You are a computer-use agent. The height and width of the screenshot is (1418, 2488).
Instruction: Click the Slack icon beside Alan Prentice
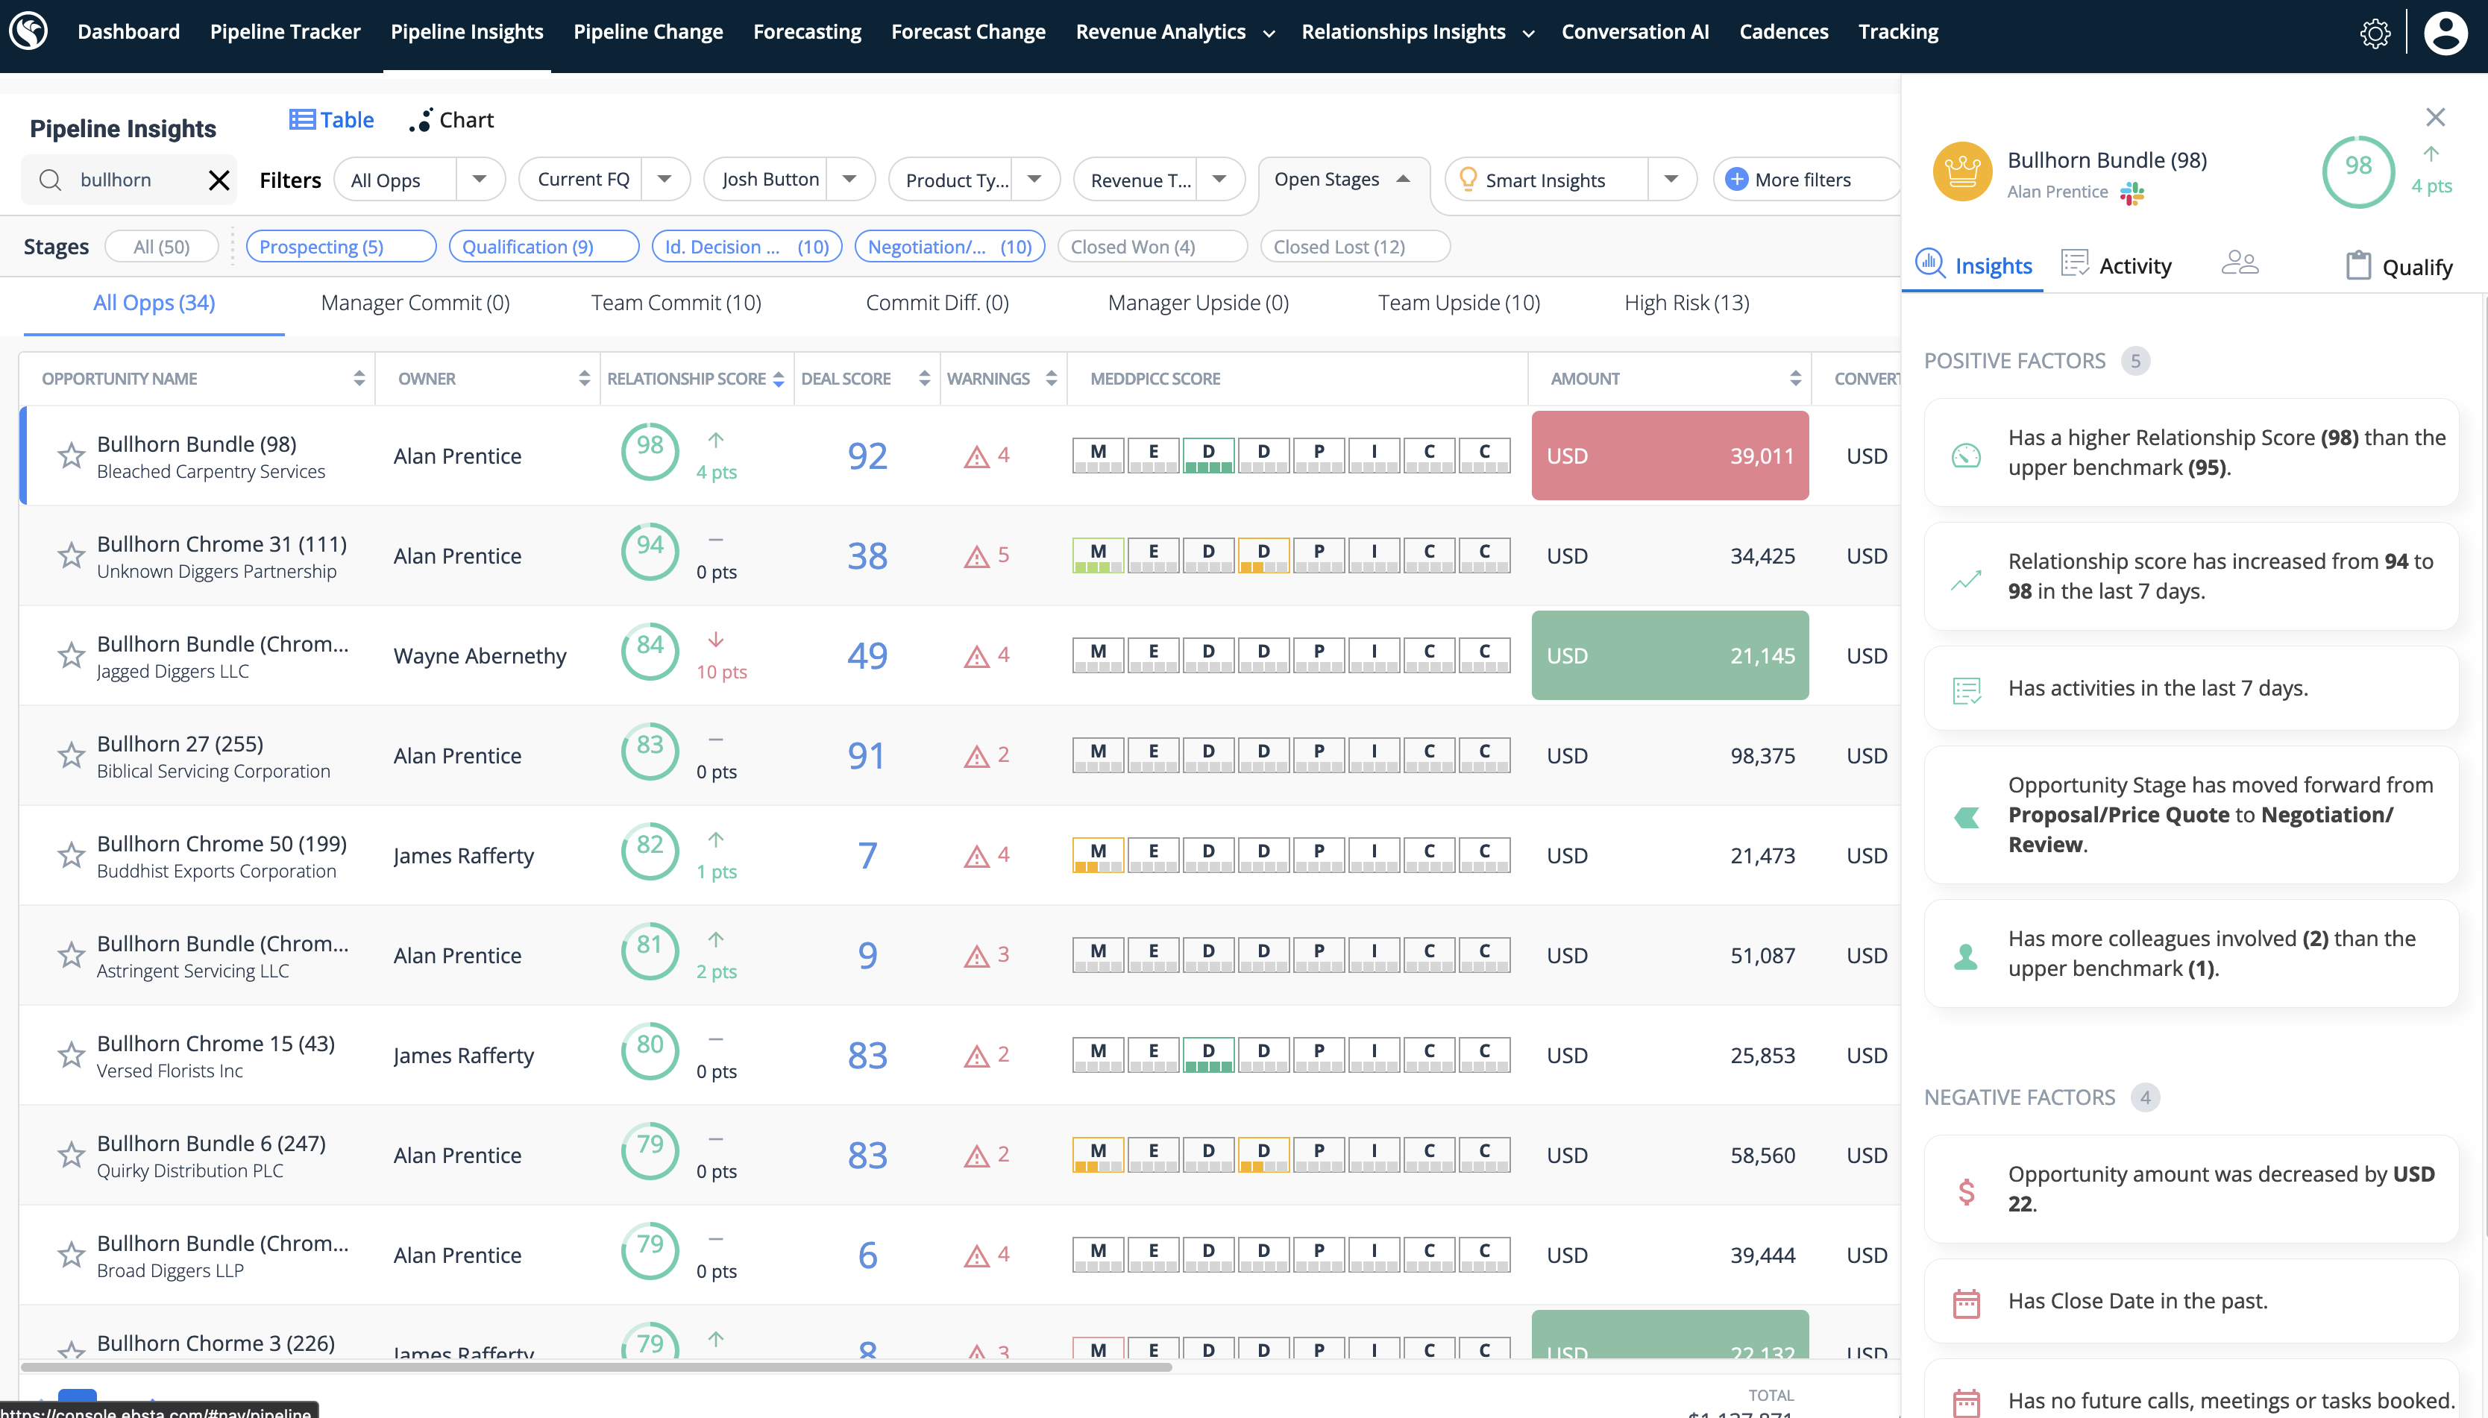(2132, 193)
